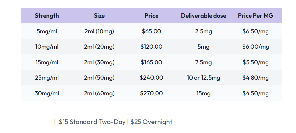The height and width of the screenshot is (133, 296).
Task: Select the 2ml (50mg) size cell
Action: [x=99, y=78]
